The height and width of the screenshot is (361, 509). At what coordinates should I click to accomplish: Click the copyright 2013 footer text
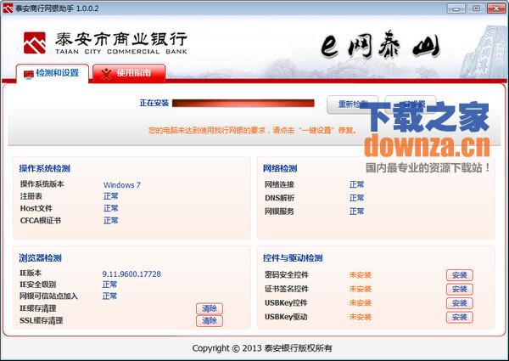pos(262,348)
